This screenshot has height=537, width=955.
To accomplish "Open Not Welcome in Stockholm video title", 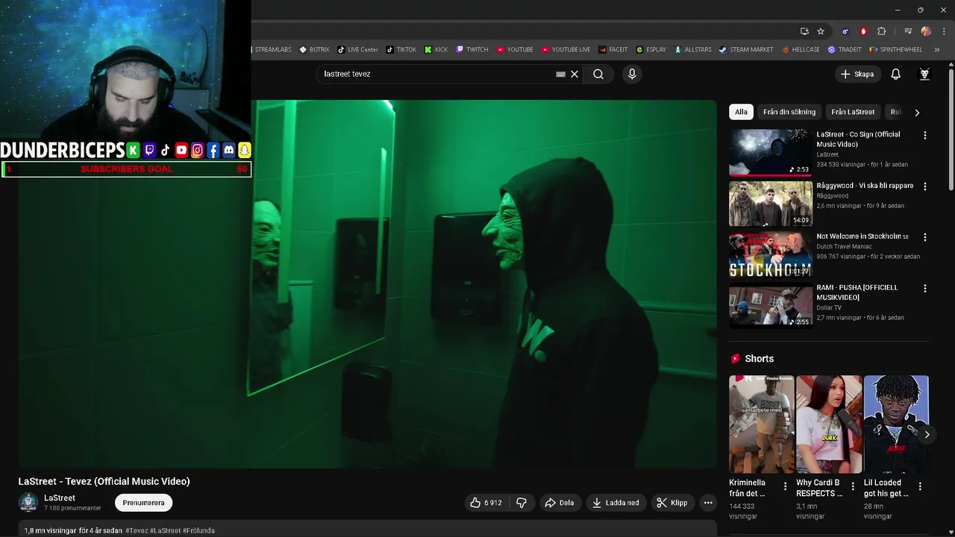I will pos(862,236).
